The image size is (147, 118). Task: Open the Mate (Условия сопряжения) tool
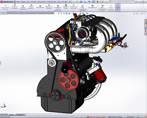[x=23, y=7]
